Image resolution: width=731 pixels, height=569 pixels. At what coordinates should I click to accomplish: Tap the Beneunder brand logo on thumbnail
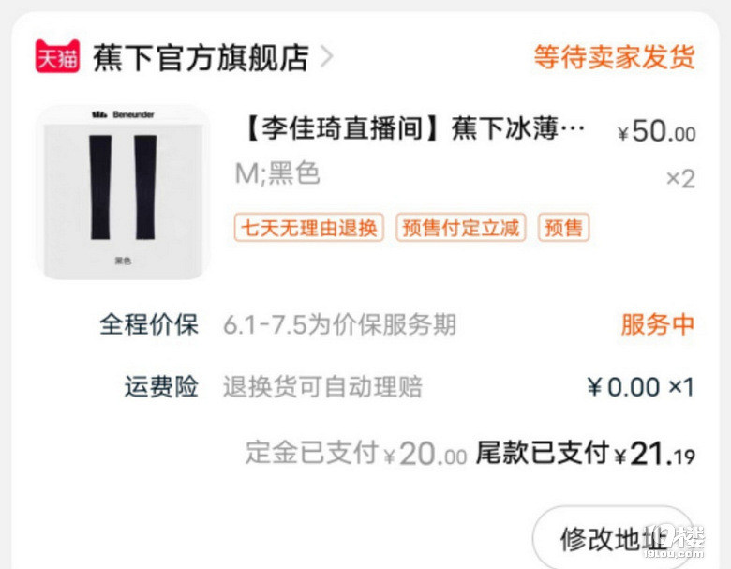tap(123, 114)
